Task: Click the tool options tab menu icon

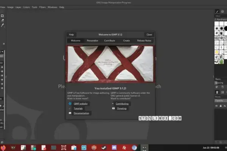Action: 4,44
